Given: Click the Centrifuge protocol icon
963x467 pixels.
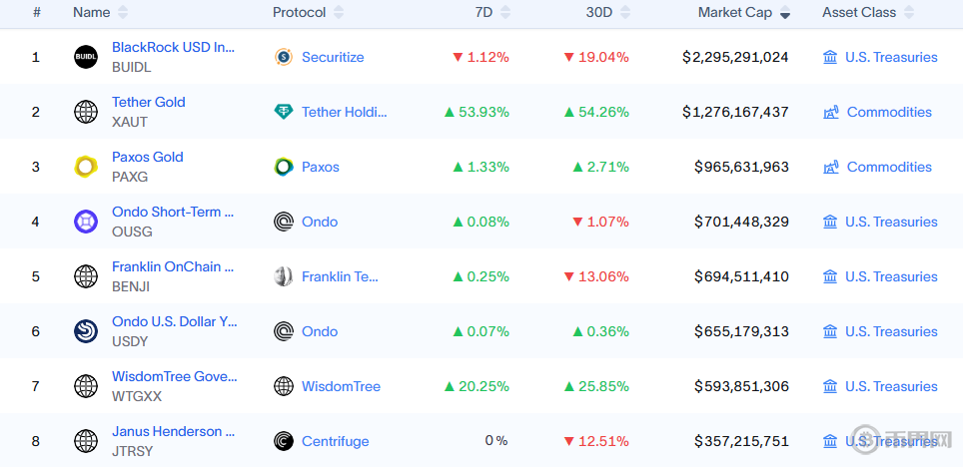Looking at the screenshot, I should pos(284,441).
